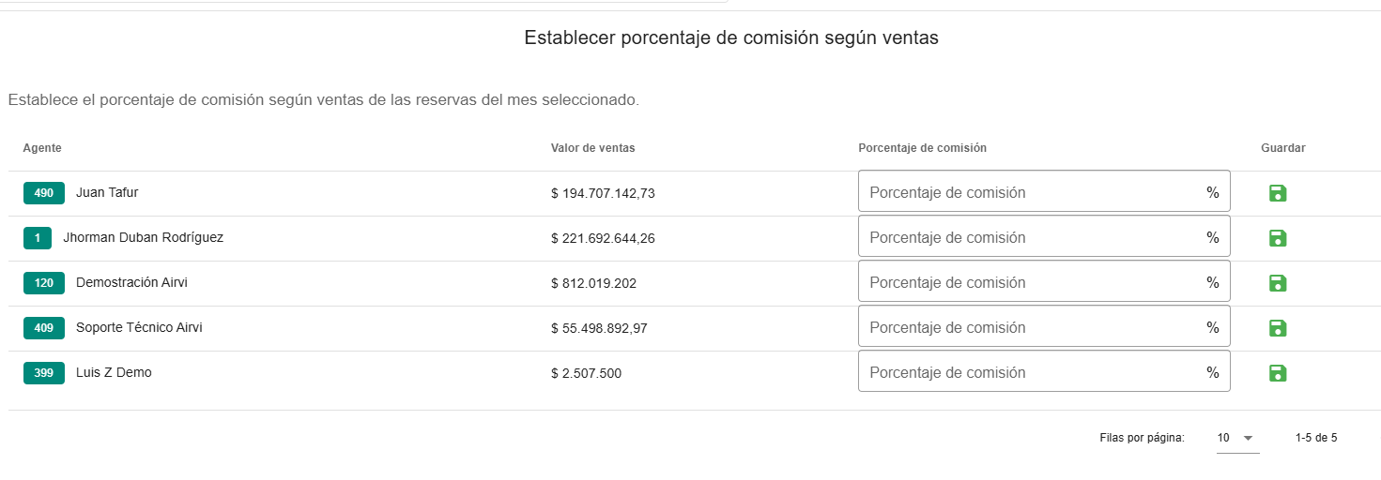Save Soporte Técnico Airvi commission percentage

click(1277, 328)
